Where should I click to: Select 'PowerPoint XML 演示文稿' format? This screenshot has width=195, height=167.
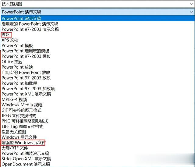[x=98, y=94]
